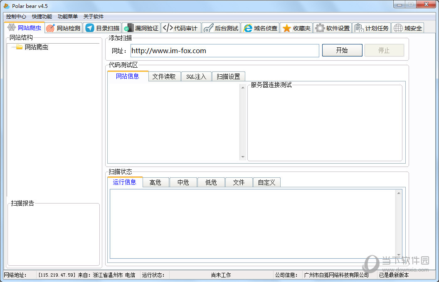This screenshot has height=282, width=439.
Task: Click inside the 服务器连接测试 box
Action: coord(325,123)
